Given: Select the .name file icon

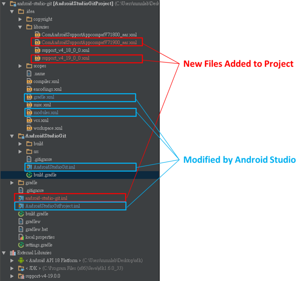Looking at the screenshot, I should pyautogui.click(x=29, y=74).
